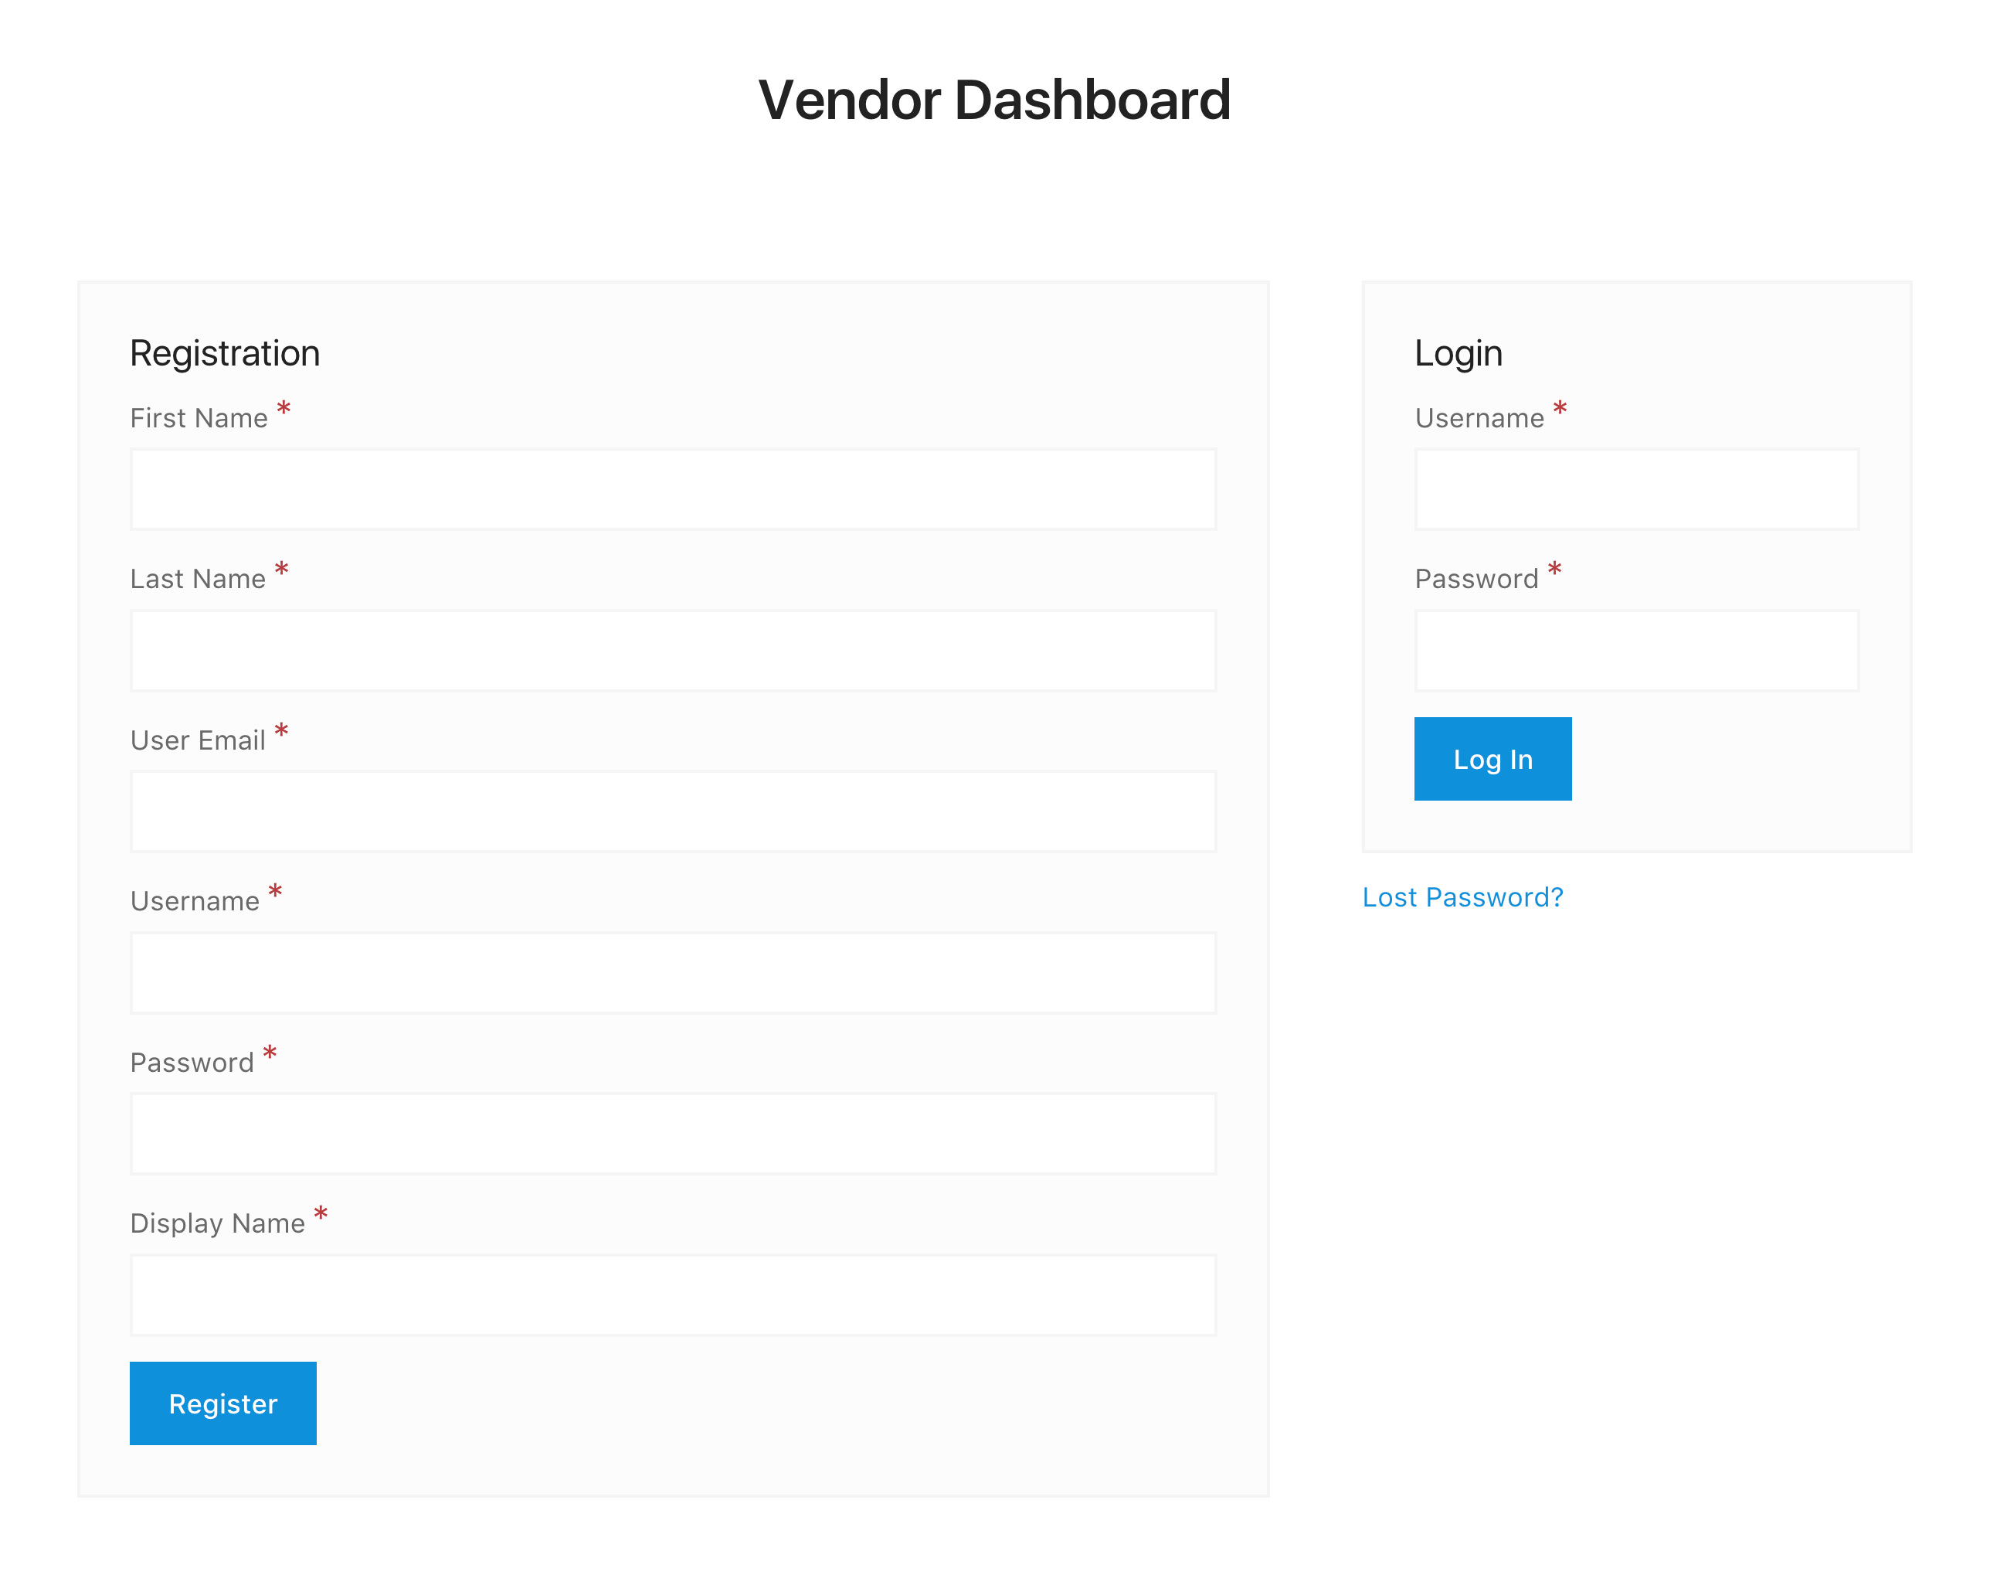Screen dimensions: 1990x1575
Task: Focus the Login Password input
Action: pos(1636,650)
